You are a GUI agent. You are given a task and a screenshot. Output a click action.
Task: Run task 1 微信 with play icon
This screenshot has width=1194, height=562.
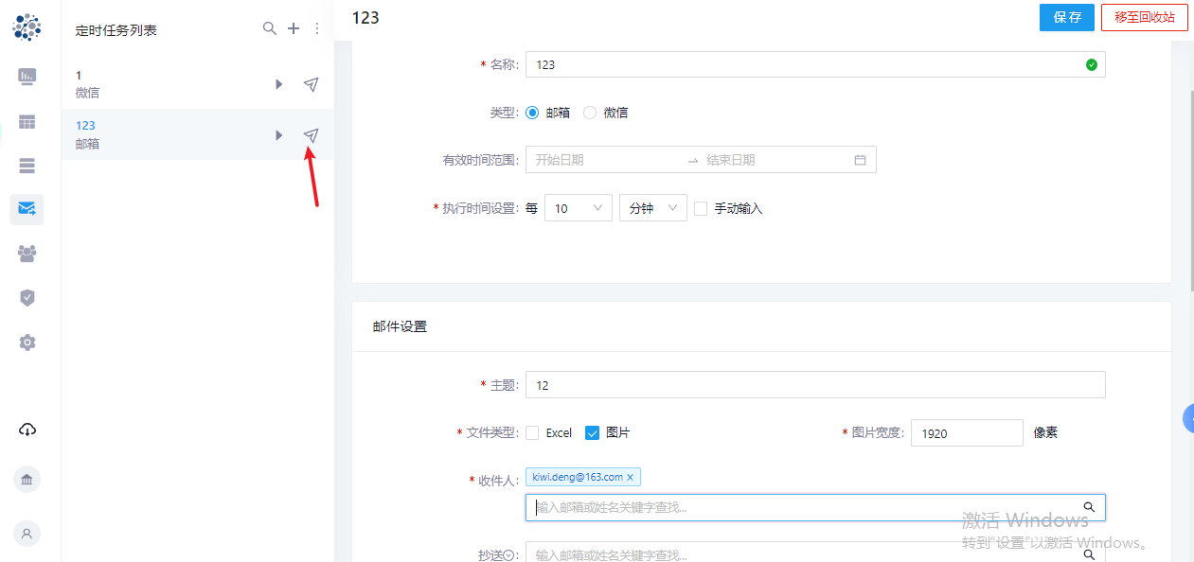point(279,84)
